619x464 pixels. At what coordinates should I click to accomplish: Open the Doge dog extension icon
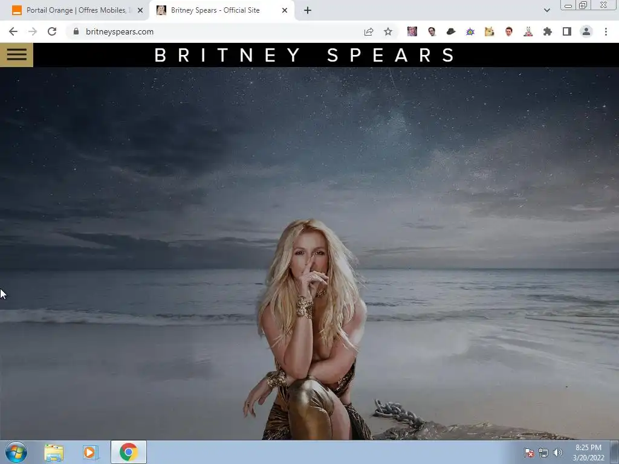pos(490,31)
